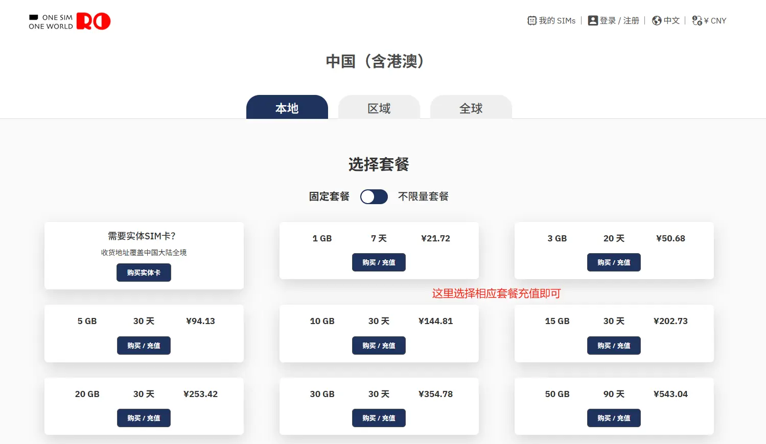
Task: Purchase the 50 GB 90天 plan
Action: [x=614, y=418]
